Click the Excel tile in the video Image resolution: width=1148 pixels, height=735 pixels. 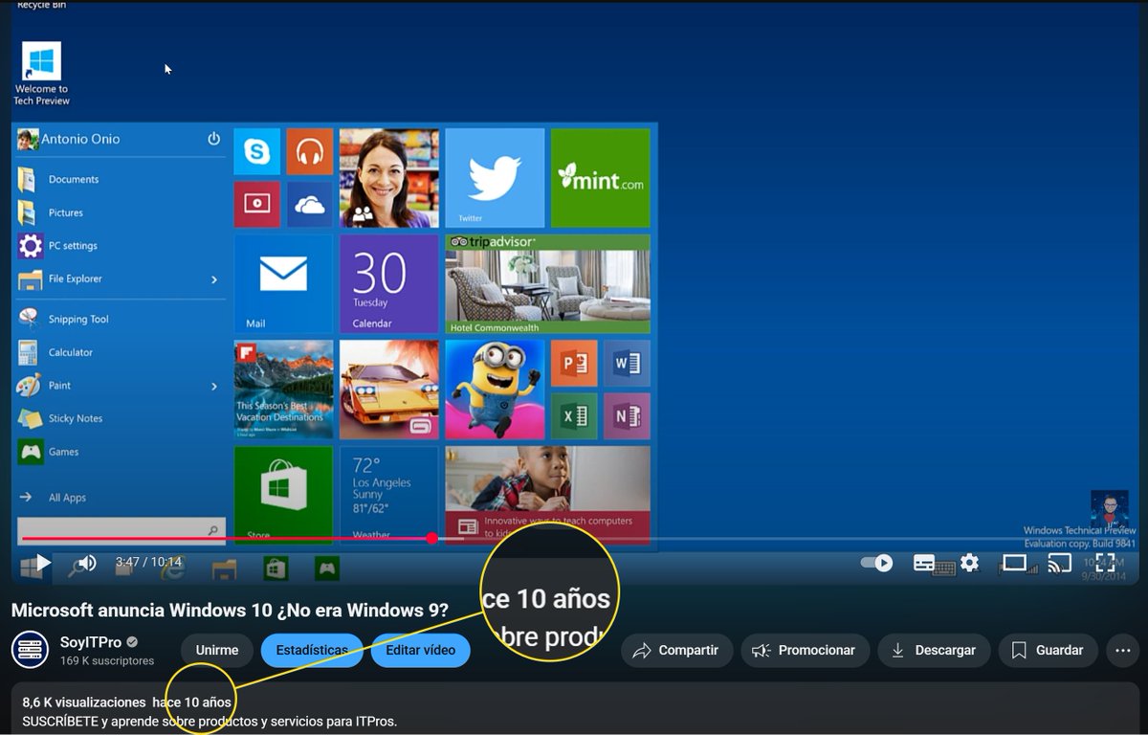click(574, 416)
